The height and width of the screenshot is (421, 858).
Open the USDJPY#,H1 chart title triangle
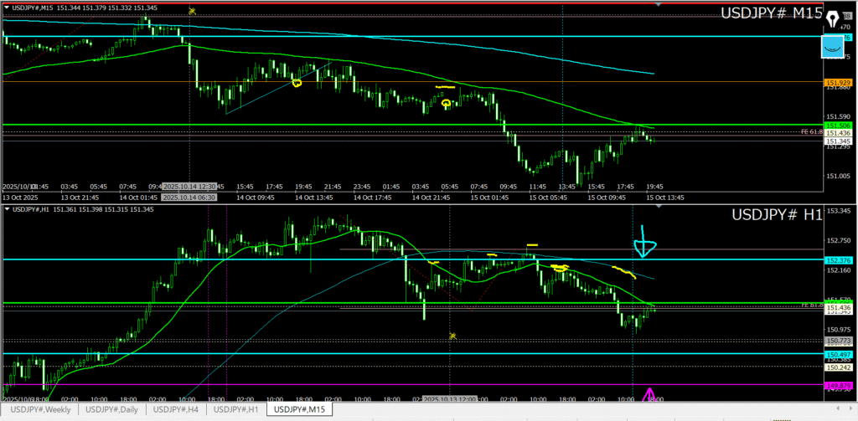(x=8, y=208)
